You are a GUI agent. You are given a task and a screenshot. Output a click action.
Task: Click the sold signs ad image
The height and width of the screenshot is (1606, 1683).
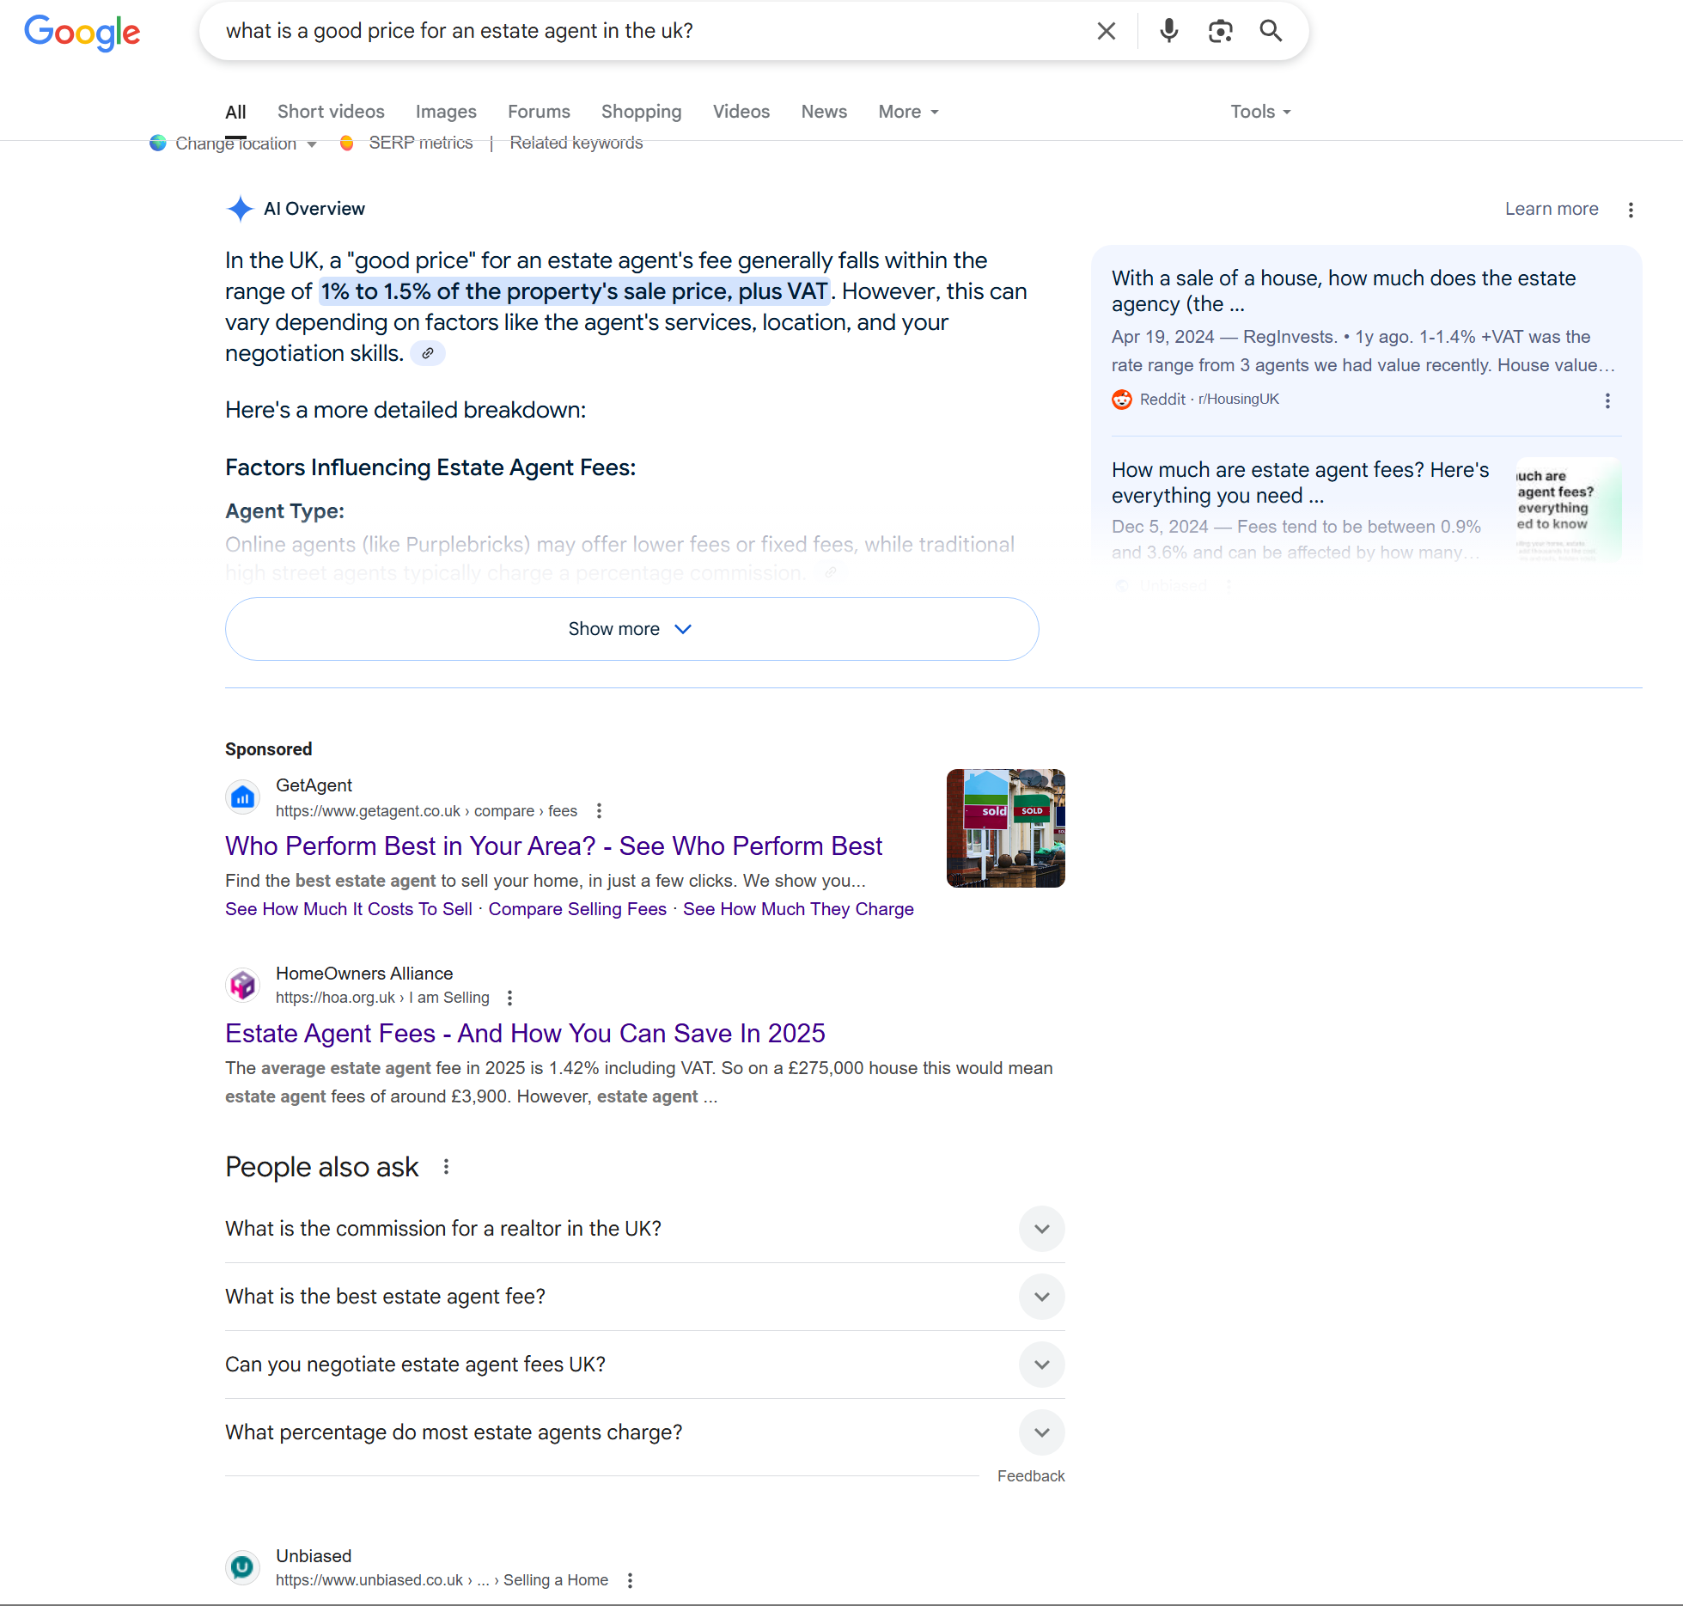point(1005,828)
